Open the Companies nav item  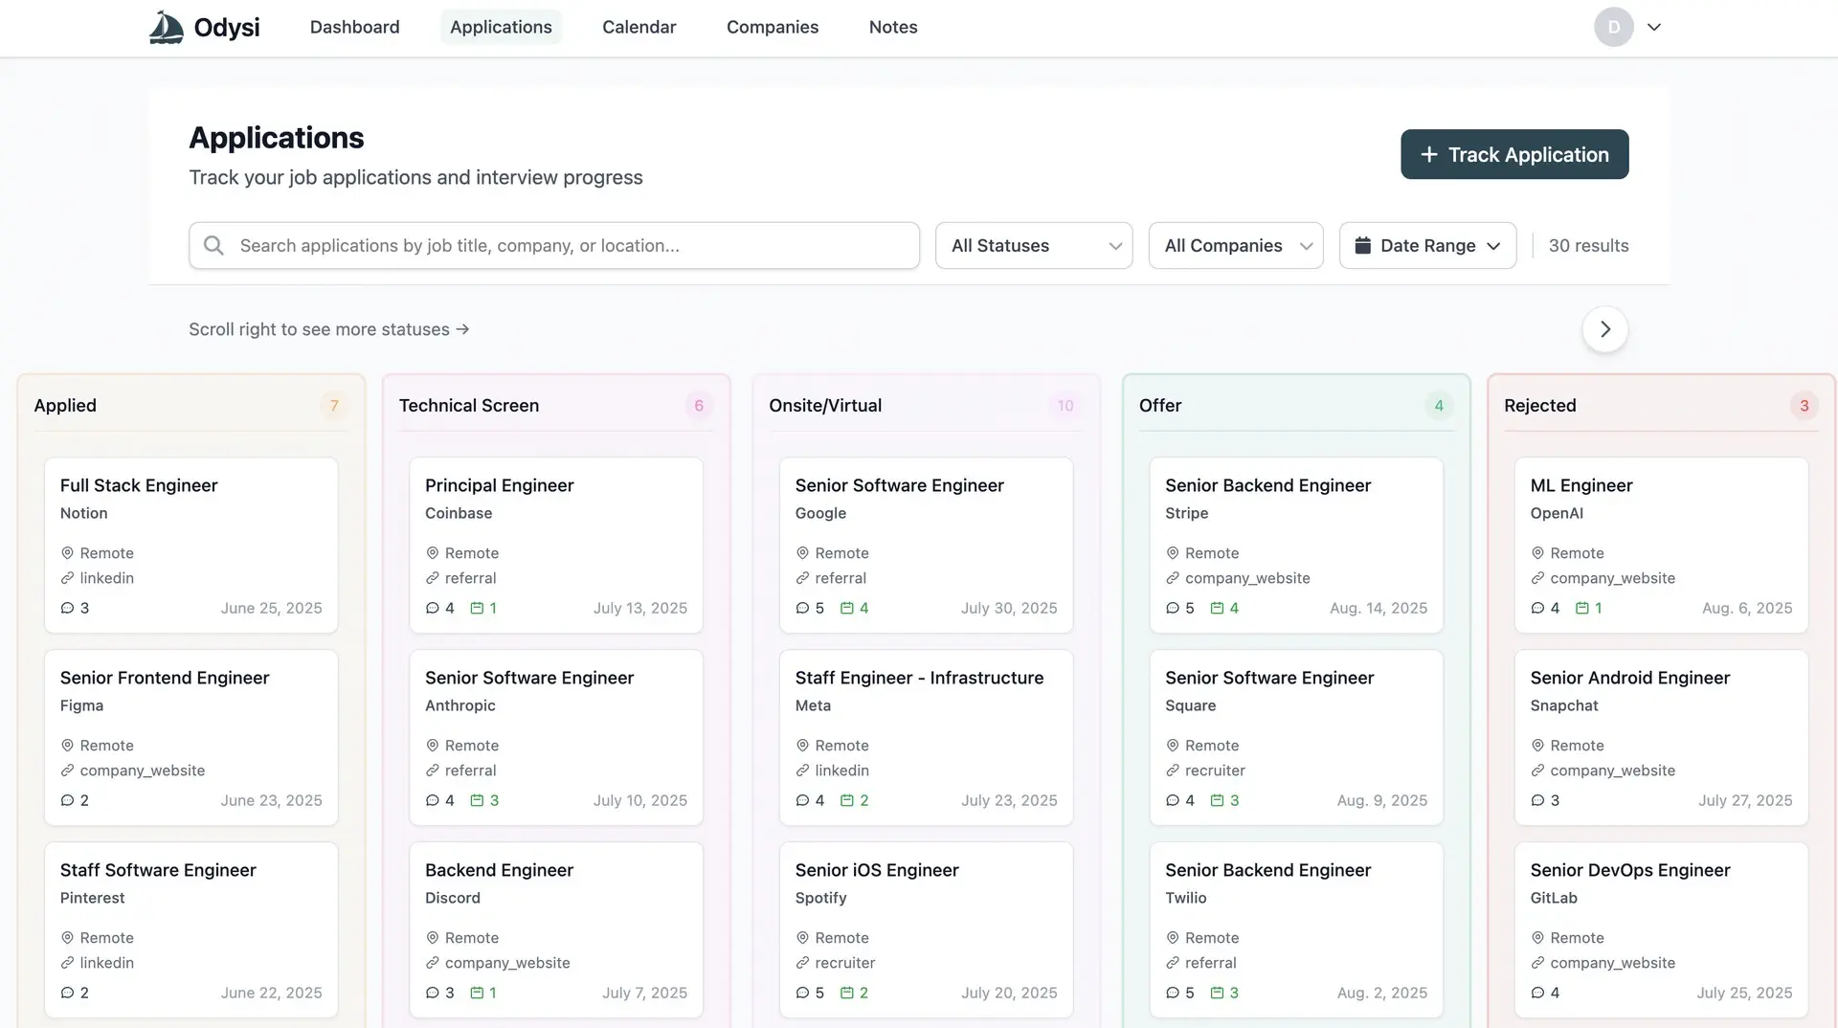coord(773,27)
